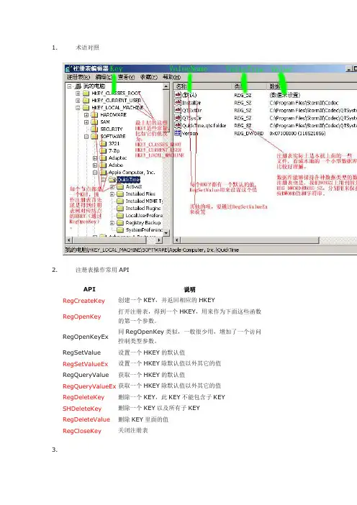Click the open QuickTime folder icon
357x505 pixels.
point(112,179)
